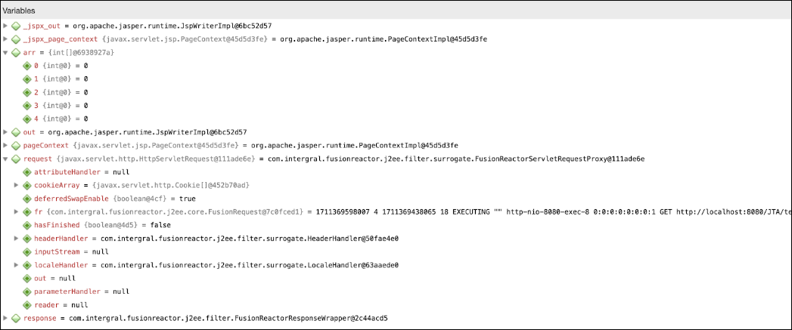Click the field icon beside inputStream
Image resolution: width=792 pixels, height=330 pixels.
[x=26, y=251]
